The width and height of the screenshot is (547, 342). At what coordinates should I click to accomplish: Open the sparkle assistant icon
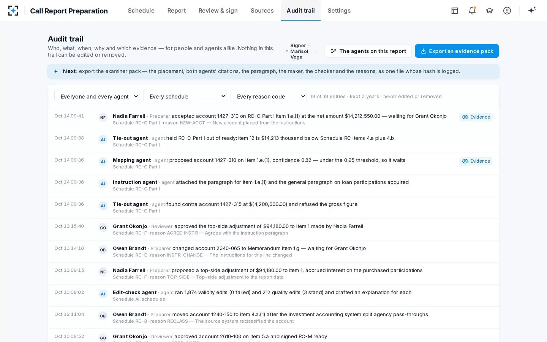pos(532,10)
